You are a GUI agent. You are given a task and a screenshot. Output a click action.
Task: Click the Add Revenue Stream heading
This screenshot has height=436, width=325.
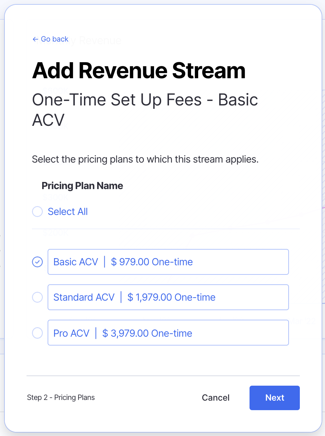[139, 70]
